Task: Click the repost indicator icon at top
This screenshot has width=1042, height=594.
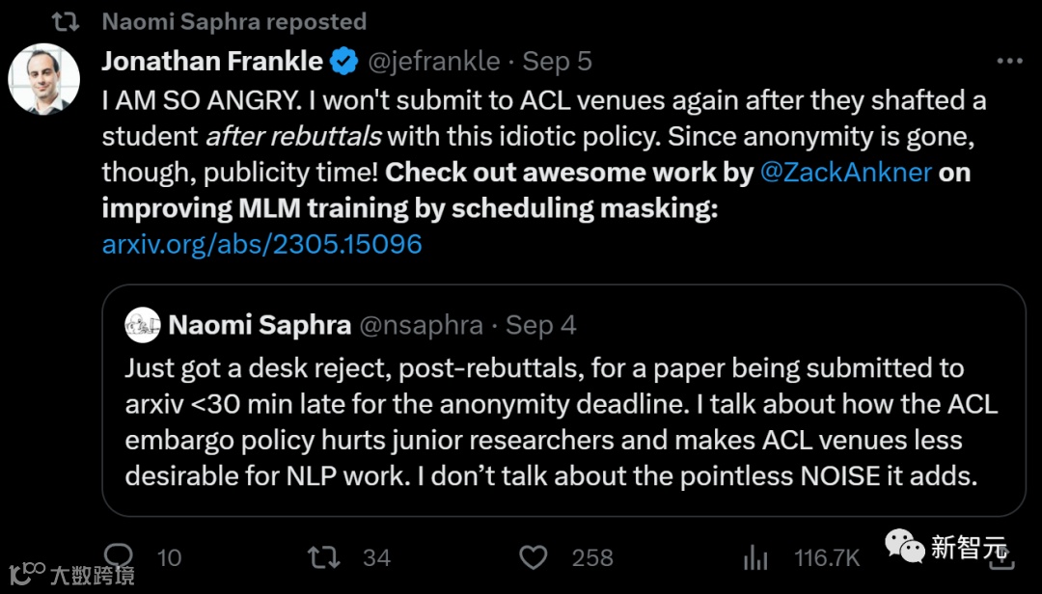Action: click(x=65, y=20)
